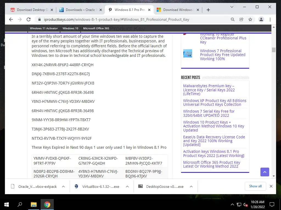Screen dimensions: 281x210
Task: Go back to the previous page
Action: tap(11, 19)
